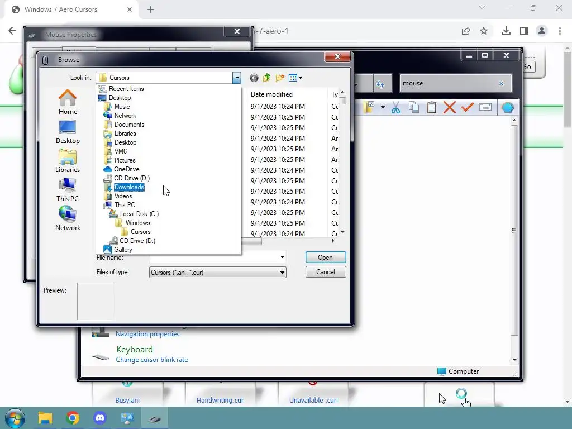The image size is (572, 429).
Task: Open the Unavailable .cur download link
Action: (x=313, y=400)
